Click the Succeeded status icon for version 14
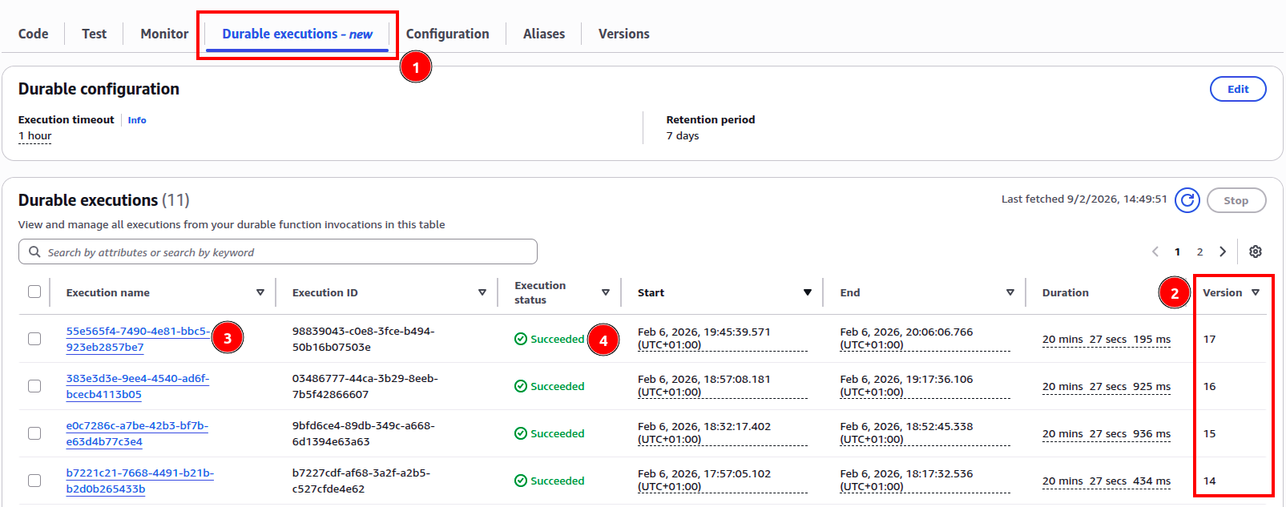The image size is (1286, 507). click(x=521, y=481)
